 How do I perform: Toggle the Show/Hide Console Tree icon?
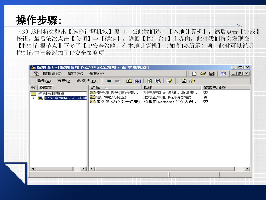coord(138,81)
